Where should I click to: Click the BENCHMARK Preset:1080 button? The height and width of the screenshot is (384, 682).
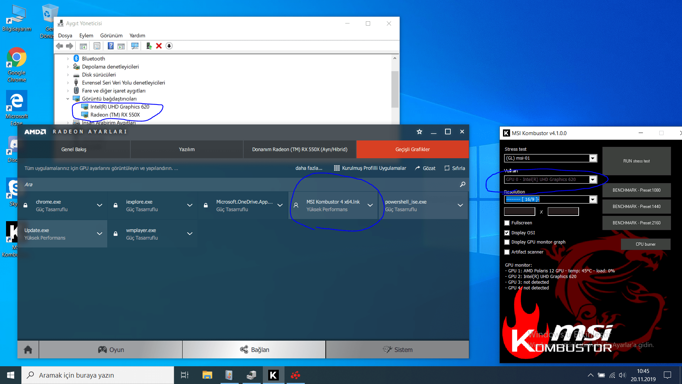point(636,190)
